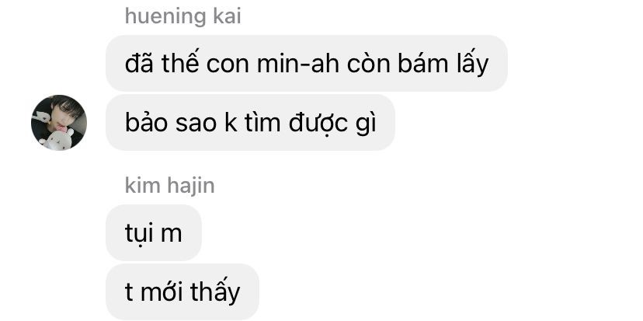Select the "đã thế con min-ah còn bám lấy" message
This screenshot has height=321, width=643.
click(x=306, y=64)
